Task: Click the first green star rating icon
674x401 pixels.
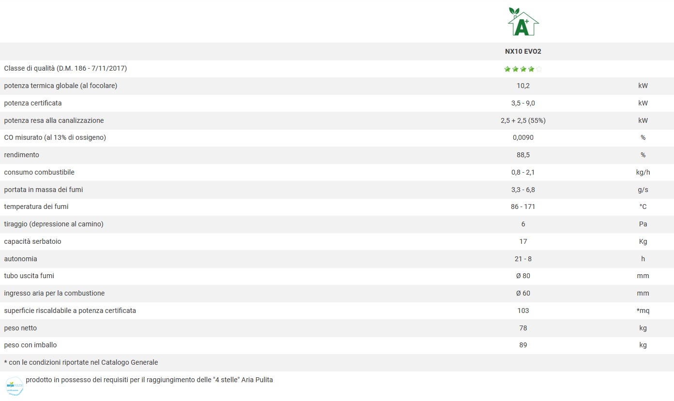Action: click(508, 69)
